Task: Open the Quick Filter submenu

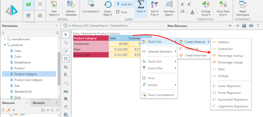Action: 159,68
